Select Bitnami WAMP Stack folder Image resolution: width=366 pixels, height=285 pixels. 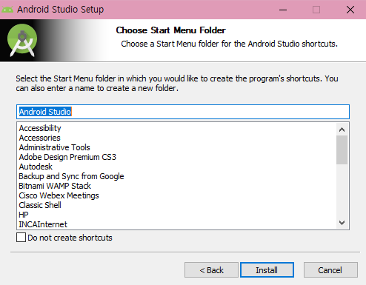(55, 186)
